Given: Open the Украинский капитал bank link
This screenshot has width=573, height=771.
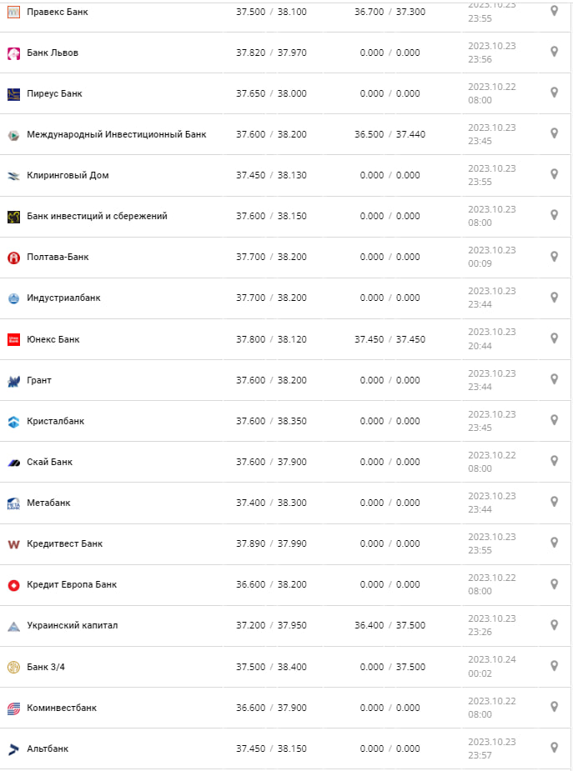Looking at the screenshot, I should click(x=73, y=625).
